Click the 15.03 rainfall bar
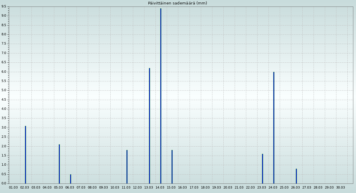 click(x=172, y=167)
